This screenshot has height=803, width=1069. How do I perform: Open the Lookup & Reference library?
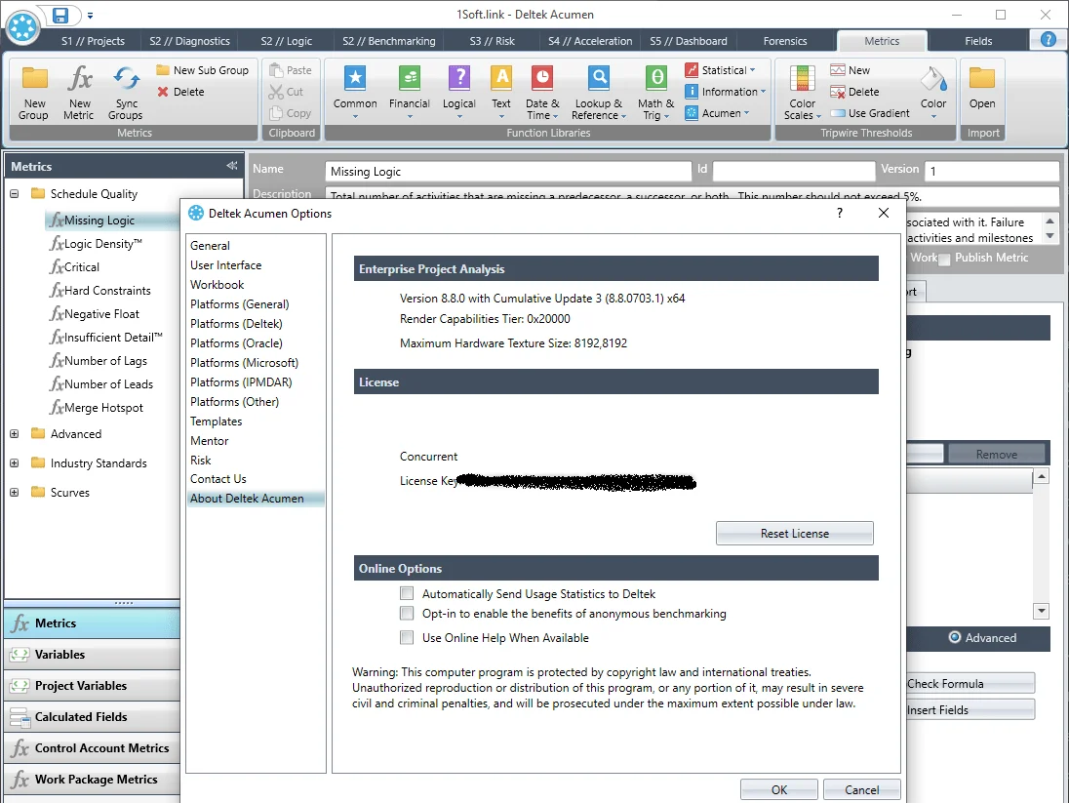[599, 92]
